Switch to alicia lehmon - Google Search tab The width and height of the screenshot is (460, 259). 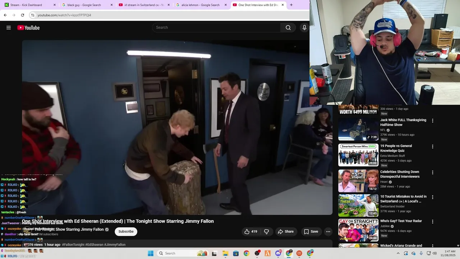(x=201, y=5)
